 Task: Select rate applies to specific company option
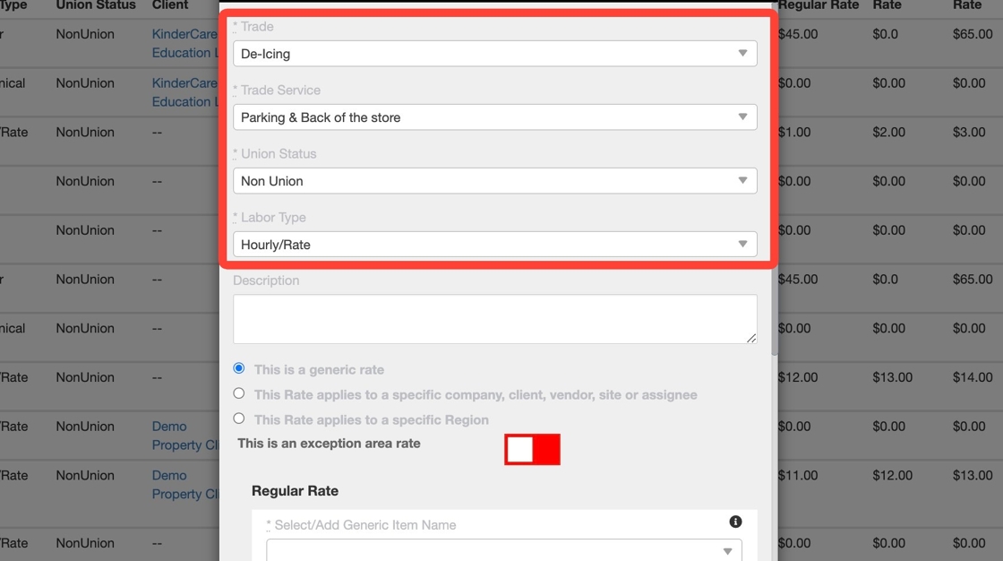(x=238, y=393)
